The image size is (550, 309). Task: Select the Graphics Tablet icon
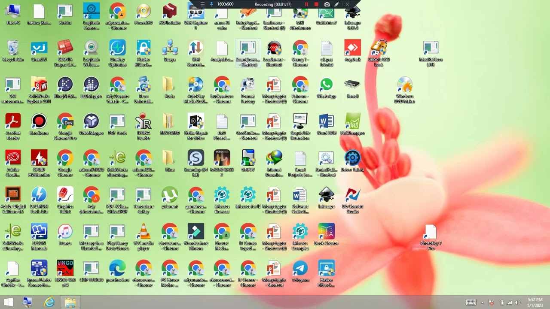pyautogui.click(x=65, y=201)
